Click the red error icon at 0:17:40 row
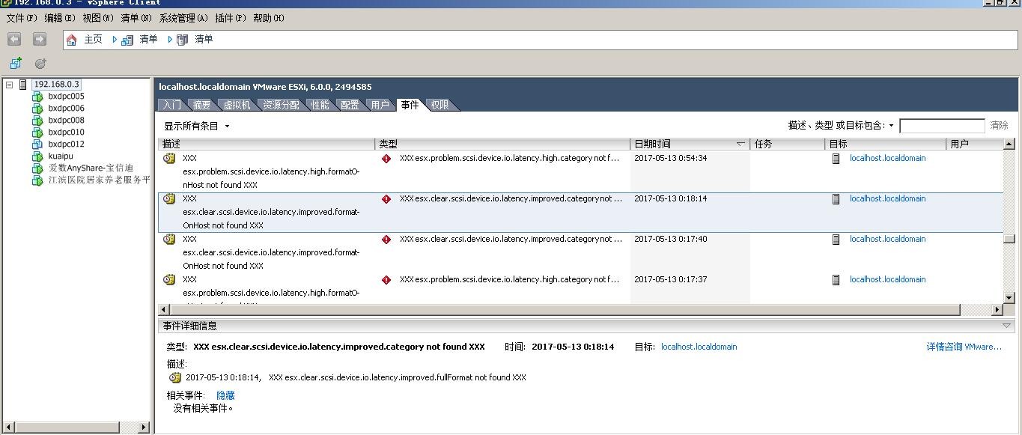 (386, 240)
